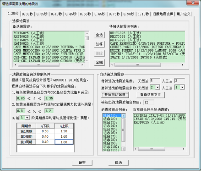Click the 天然波 count field showing 5

pyautogui.click(x=155, y=81)
